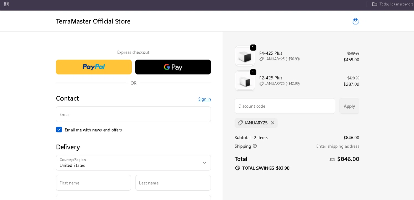414x200 pixels.
Task: Click the F4-425 Plus product thumbnail
Action: click(245, 56)
